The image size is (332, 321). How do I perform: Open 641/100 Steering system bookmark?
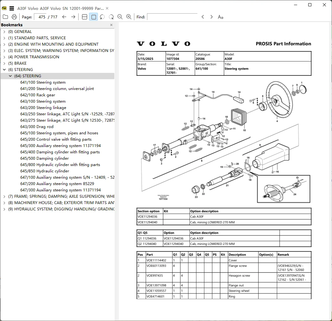click(43, 82)
